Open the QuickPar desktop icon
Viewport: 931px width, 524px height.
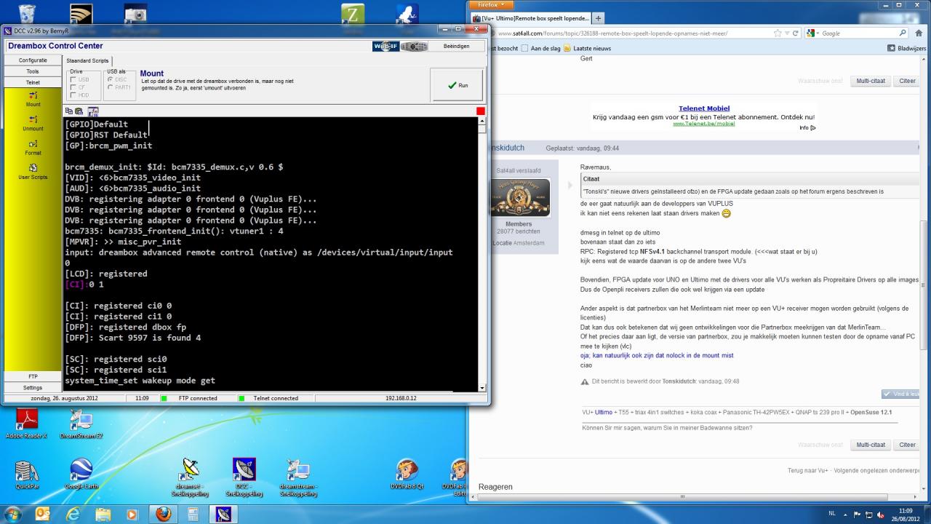pos(26,475)
